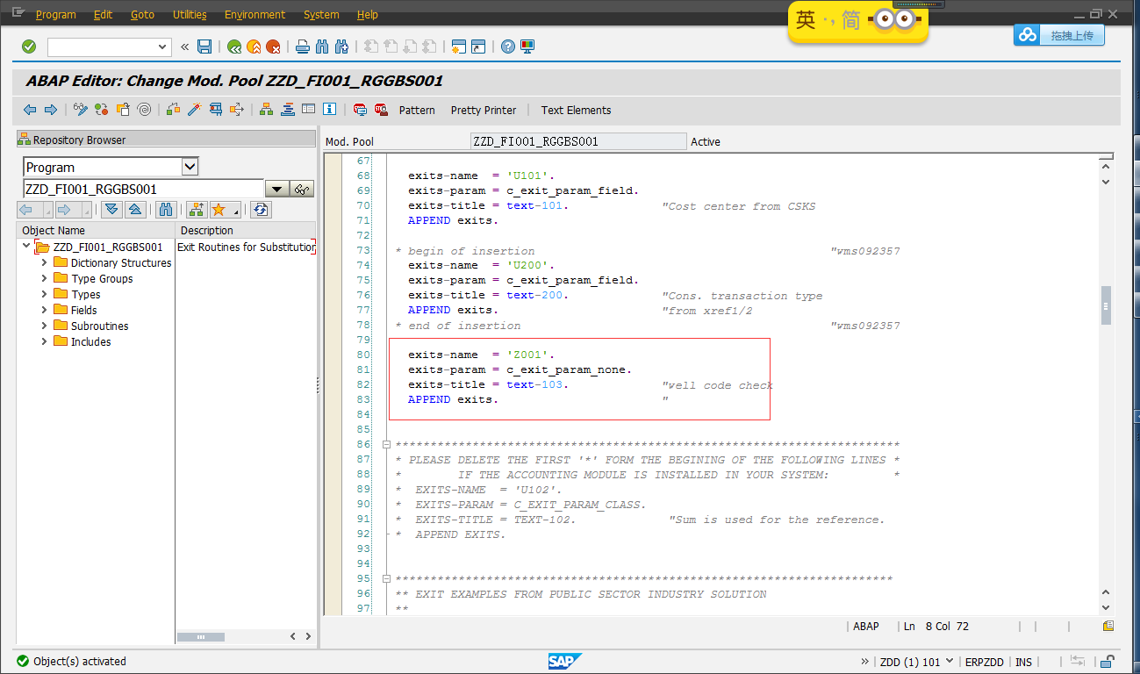This screenshot has width=1140, height=674.
Task: Activate the Pattern function
Action: (417, 110)
